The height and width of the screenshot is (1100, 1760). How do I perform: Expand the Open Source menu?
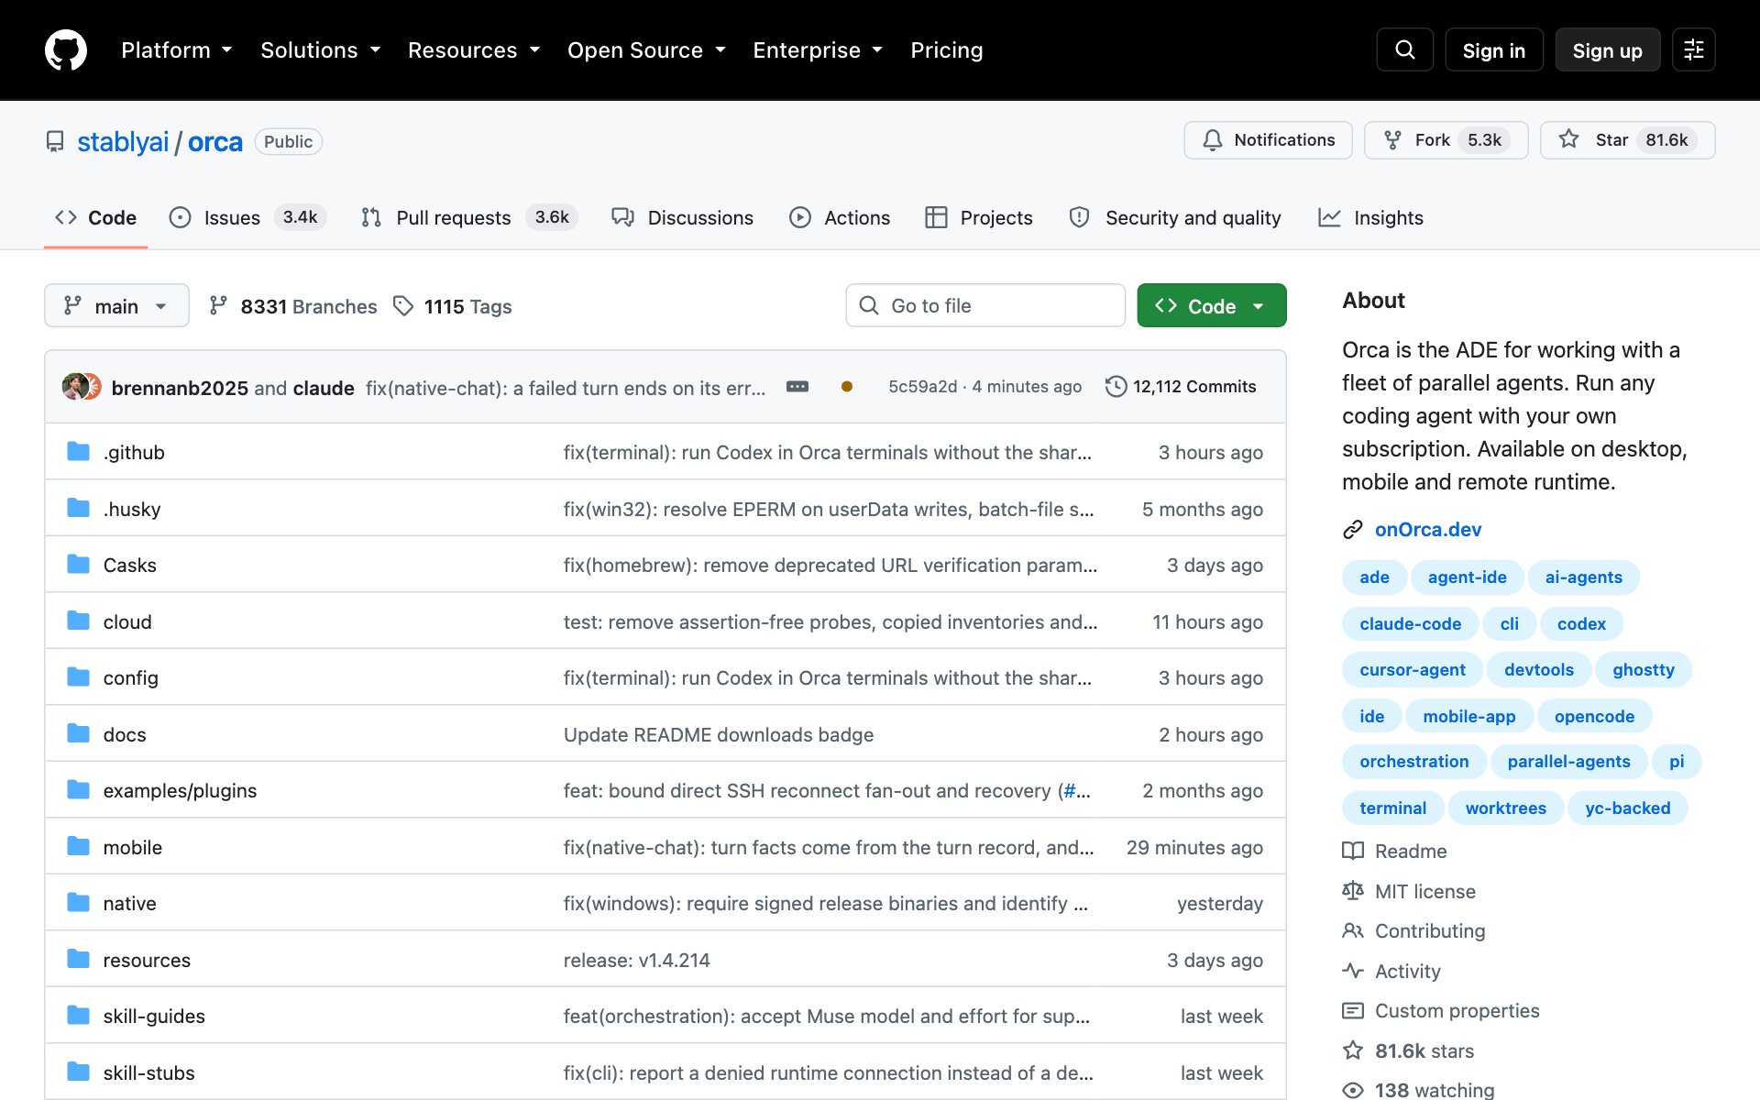click(646, 50)
